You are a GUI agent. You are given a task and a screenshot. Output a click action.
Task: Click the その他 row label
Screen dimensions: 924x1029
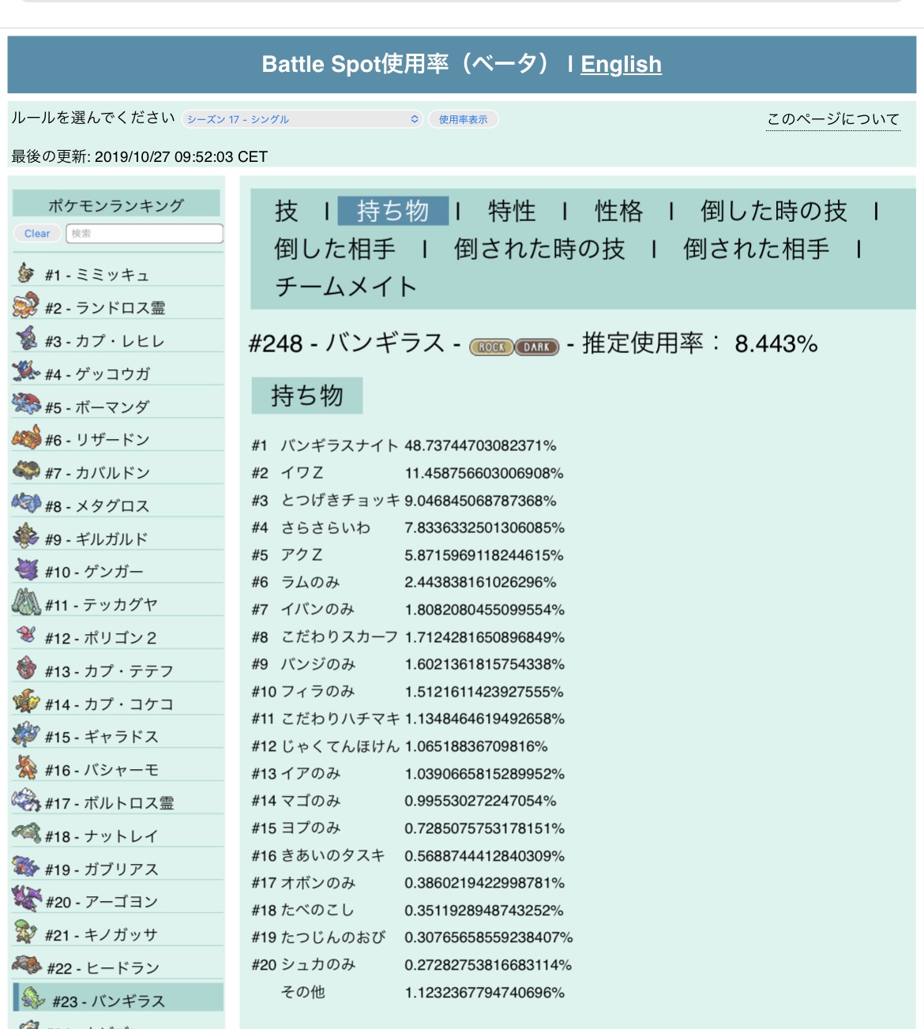tap(303, 992)
